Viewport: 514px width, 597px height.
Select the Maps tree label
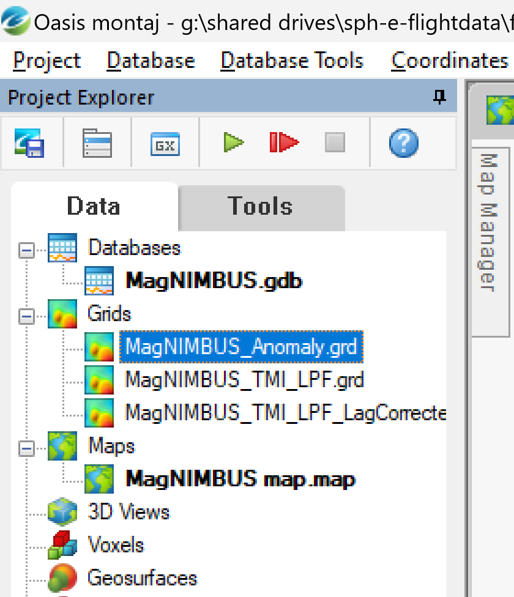(x=111, y=446)
